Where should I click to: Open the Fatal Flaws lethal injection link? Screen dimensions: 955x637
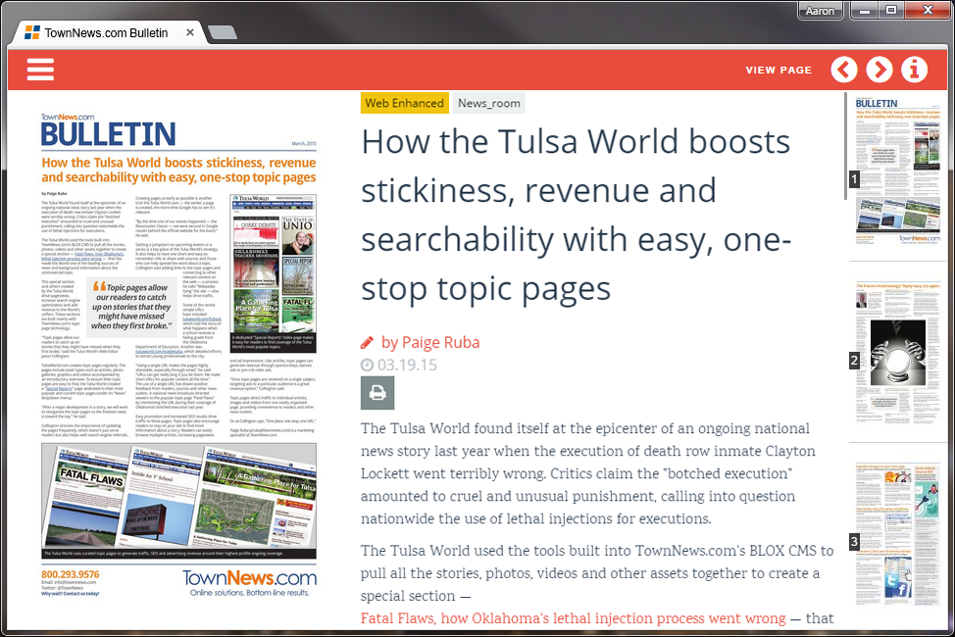point(574,618)
